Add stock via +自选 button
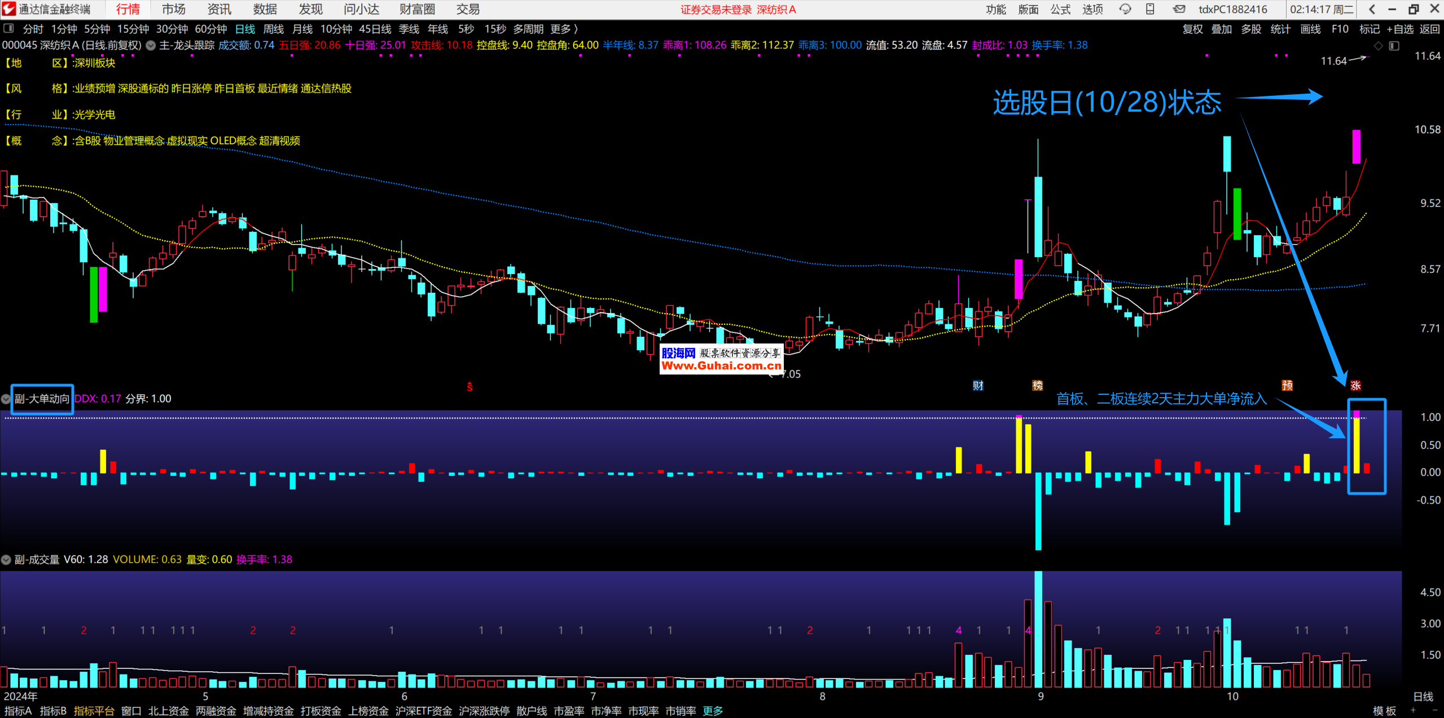Screen dimensions: 1444x718 click(1400, 29)
